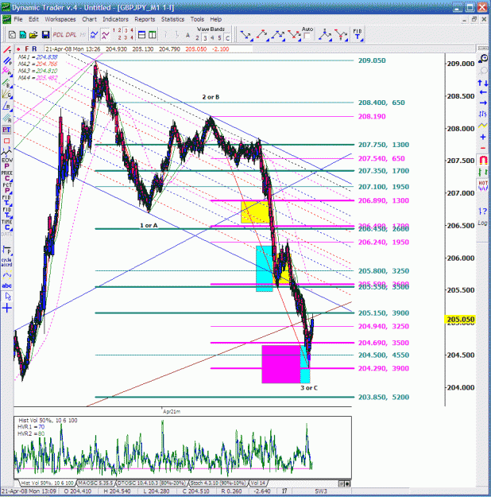Open the FIB T tool in top toolbar
The width and height of the screenshot is (491, 497).
point(358,34)
